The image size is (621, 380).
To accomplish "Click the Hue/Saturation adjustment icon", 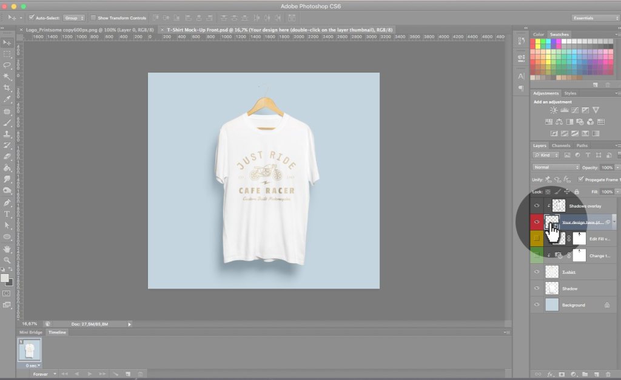I will pos(549,122).
